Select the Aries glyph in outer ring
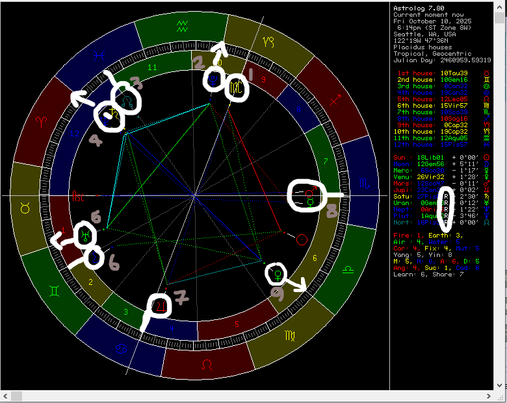507x403 pixels. (x=41, y=121)
